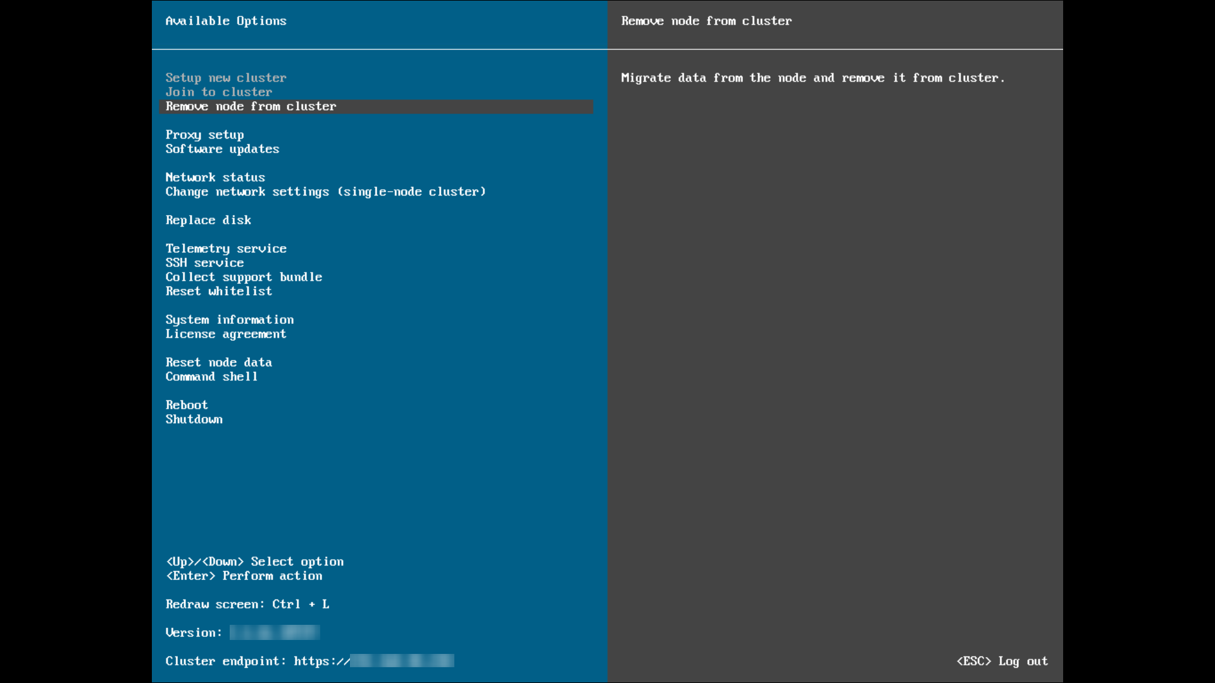This screenshot has height=683, width=1215.
Task: Click the Migrate data from the node description text
Action: click(813, 78)
